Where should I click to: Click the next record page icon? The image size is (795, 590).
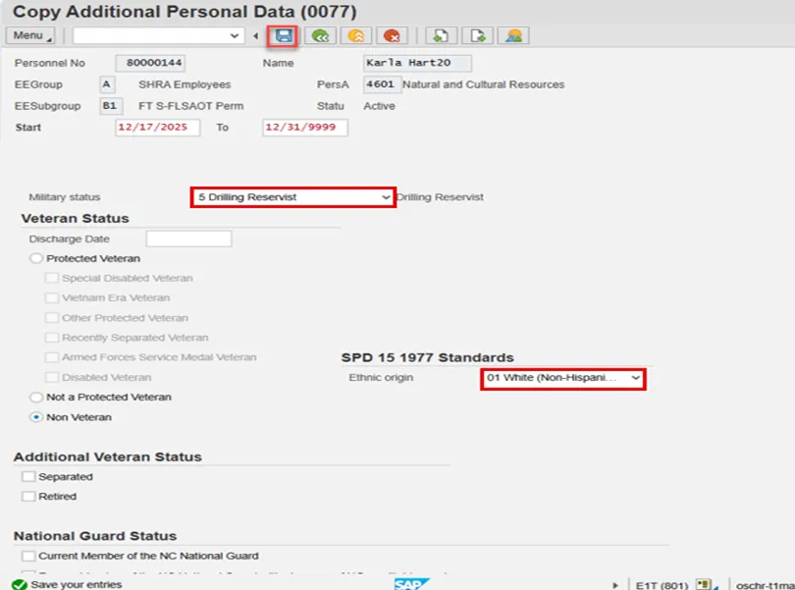point(477,36)
